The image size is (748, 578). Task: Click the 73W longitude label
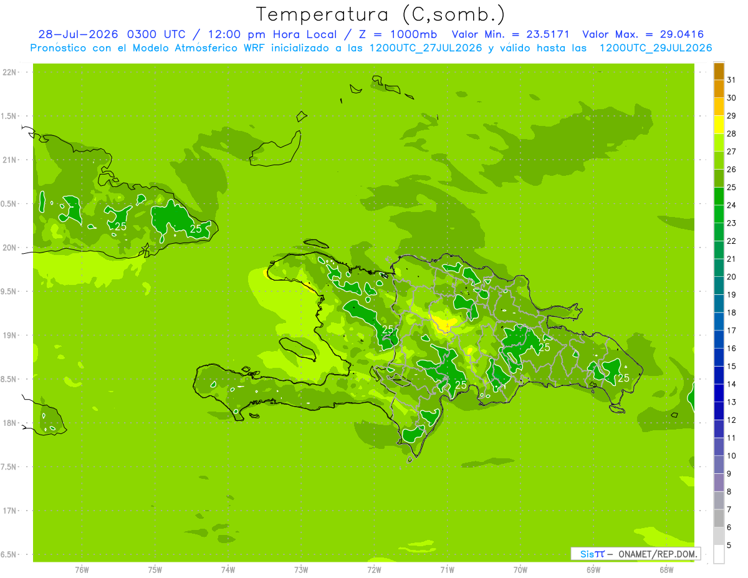click(x=300, y=570)
